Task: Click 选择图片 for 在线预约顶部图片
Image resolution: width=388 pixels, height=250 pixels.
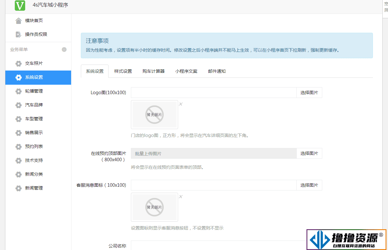Action: (x=309, y=153)
